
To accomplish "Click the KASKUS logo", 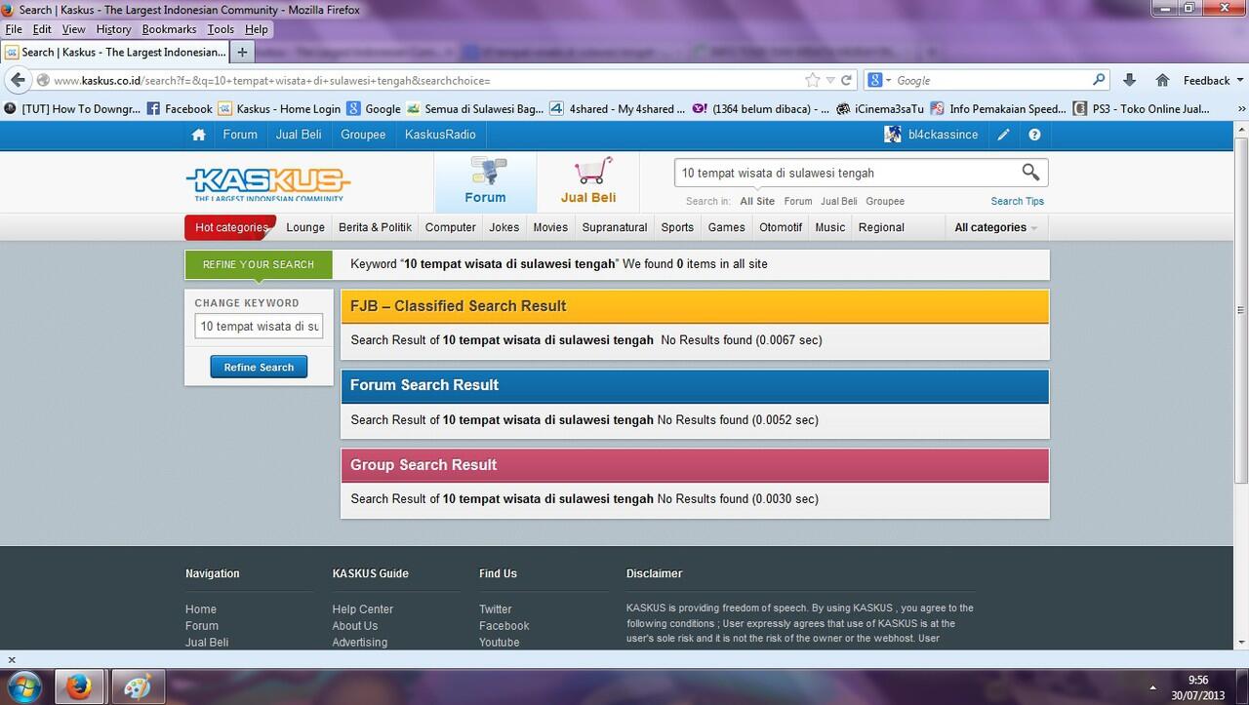I will point(267,182).
